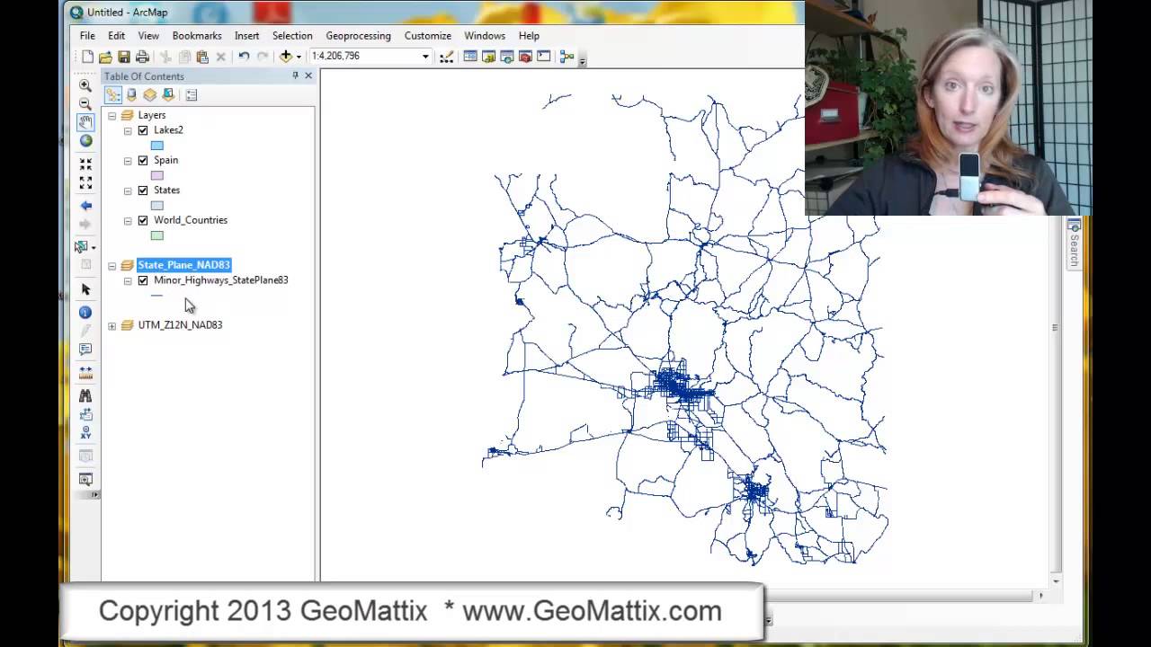Viewport: 1151px width, 647px height.
Task: Collapse the Layers data frame
Action: [x=112, y=116]
